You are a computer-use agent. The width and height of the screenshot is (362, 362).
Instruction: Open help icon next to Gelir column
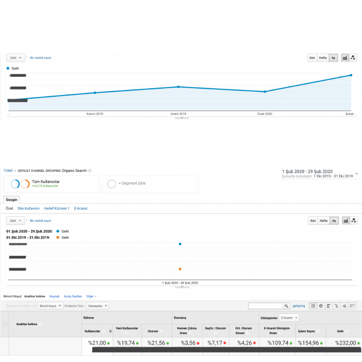[x=347, y=331]
